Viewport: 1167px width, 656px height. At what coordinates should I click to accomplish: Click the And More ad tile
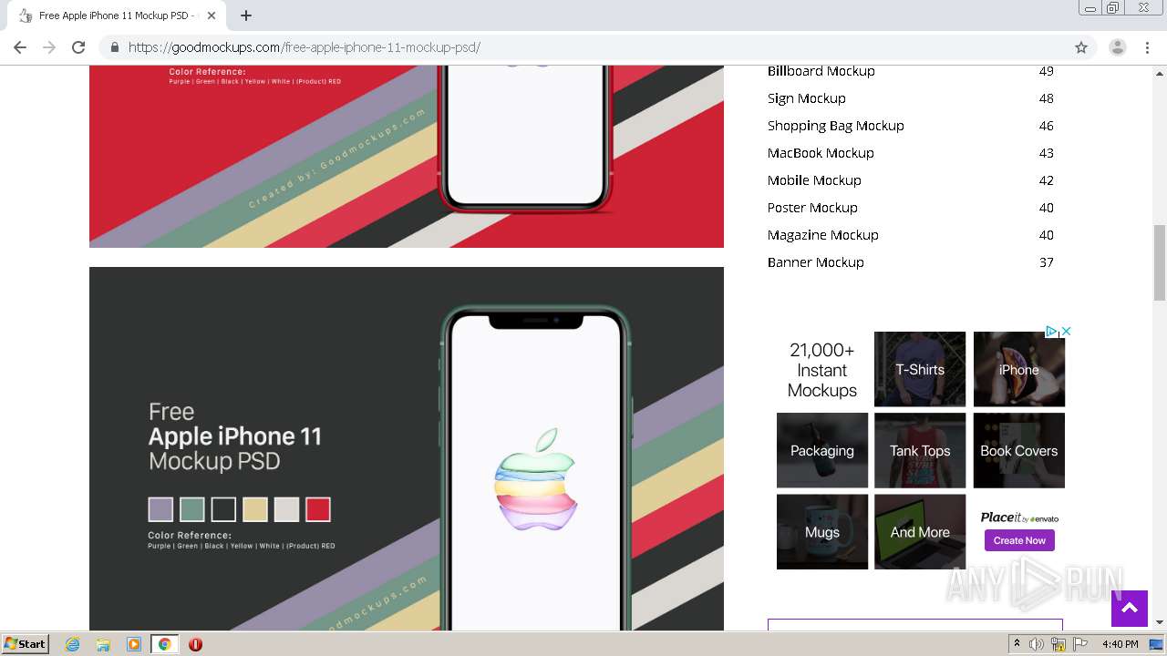point(920,532)
